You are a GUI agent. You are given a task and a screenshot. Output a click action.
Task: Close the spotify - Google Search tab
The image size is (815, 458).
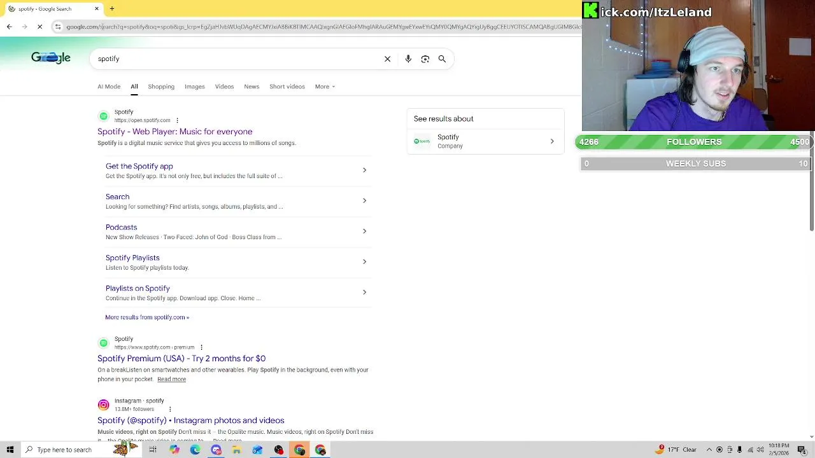point(97,9)
